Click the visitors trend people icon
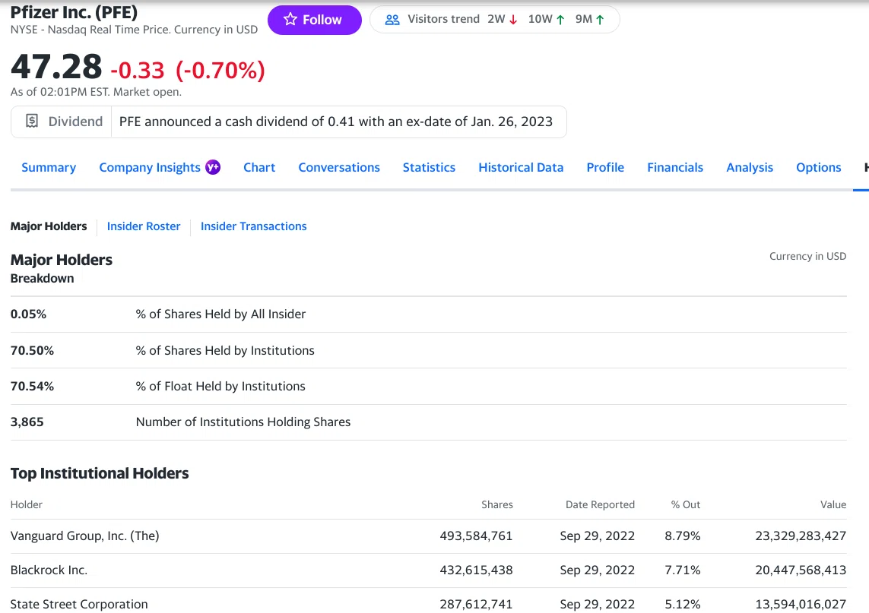The height and width of the screenshot is (613, 869). pyautogui.click(x=392, y=20)
